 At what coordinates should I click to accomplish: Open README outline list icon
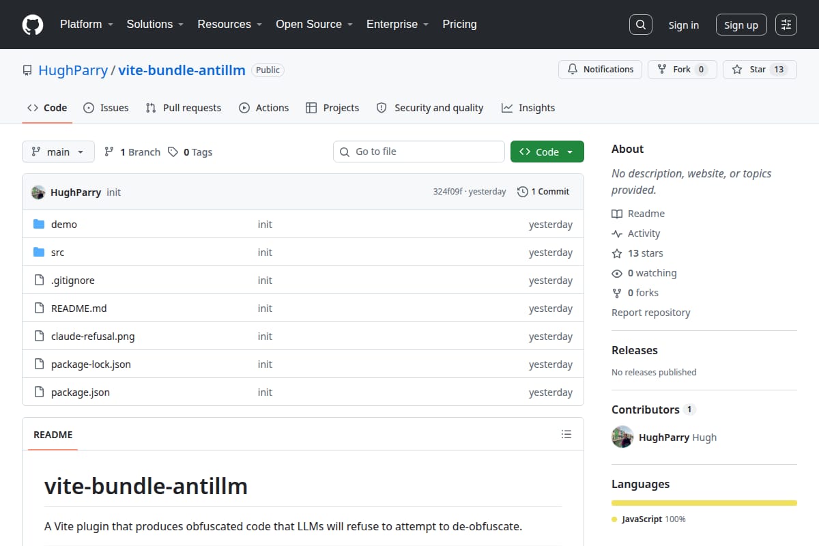[566, 434]
